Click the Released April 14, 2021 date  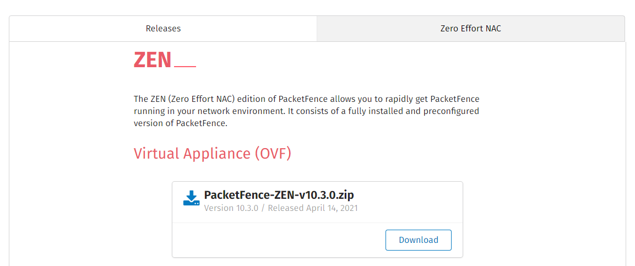[x=313, y=208]
